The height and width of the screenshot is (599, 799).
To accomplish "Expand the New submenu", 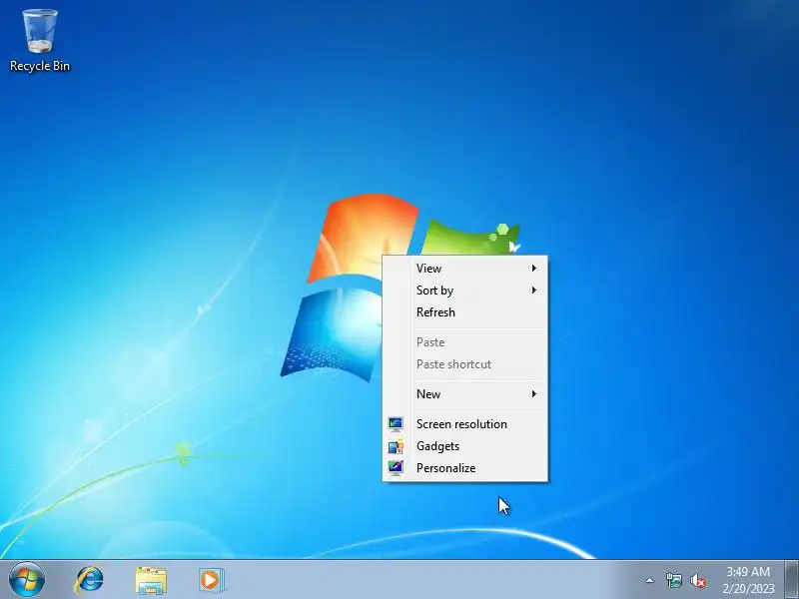I will click(x=478, y=394).
